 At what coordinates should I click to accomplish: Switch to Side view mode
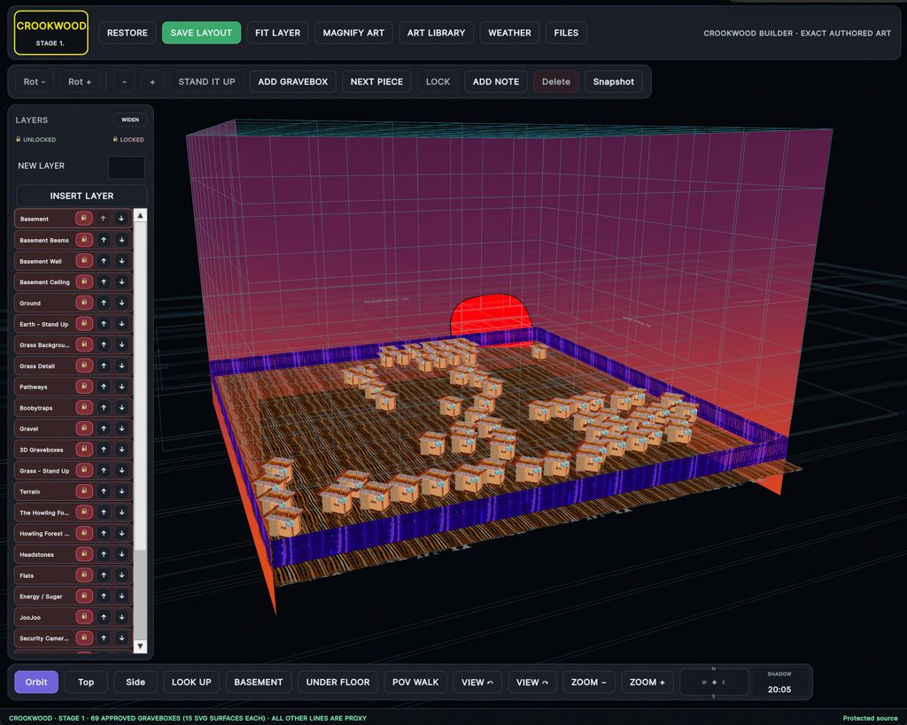pyautogui.click(x=136, y=683)
